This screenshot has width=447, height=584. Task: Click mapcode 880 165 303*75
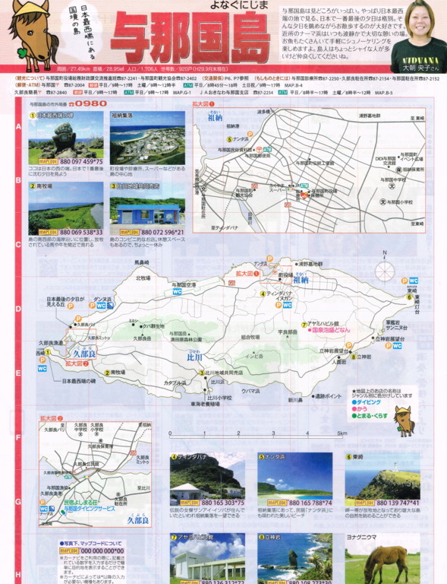click(223, 503)
